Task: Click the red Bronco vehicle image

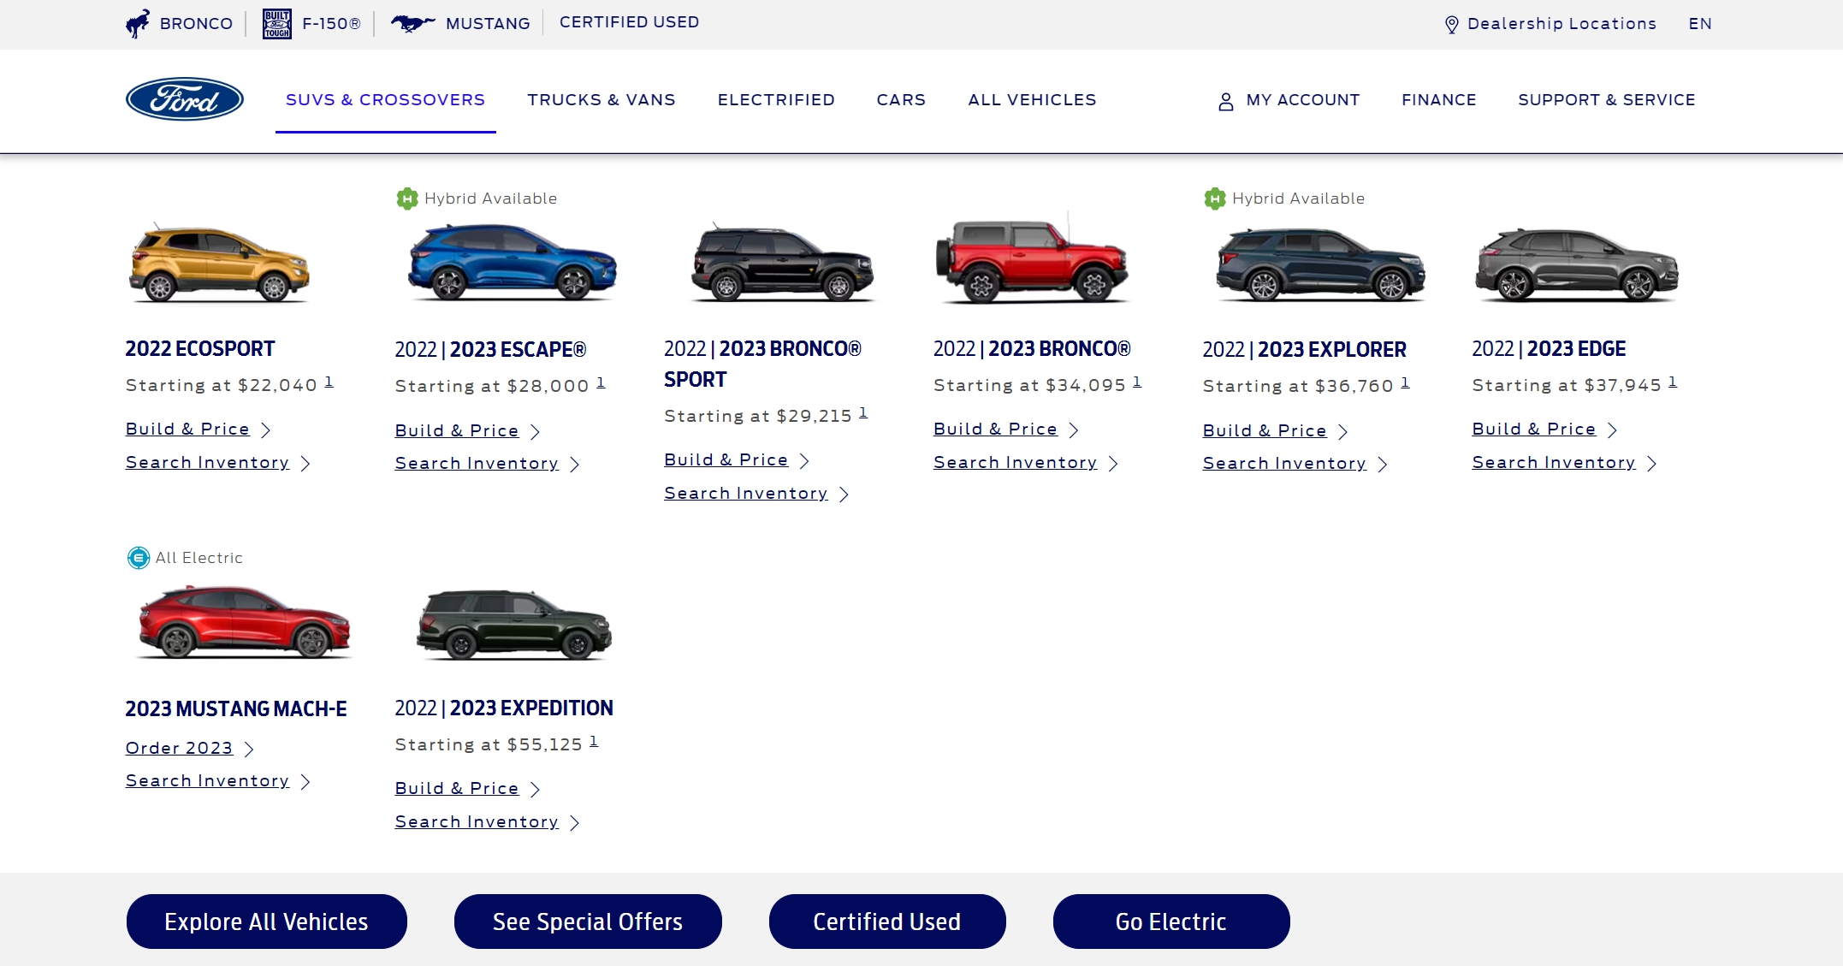Action: click(1032, 261)
